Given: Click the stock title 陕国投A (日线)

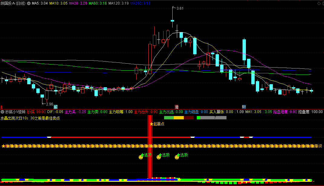Looking at the screenshot, I should point(13,3).
